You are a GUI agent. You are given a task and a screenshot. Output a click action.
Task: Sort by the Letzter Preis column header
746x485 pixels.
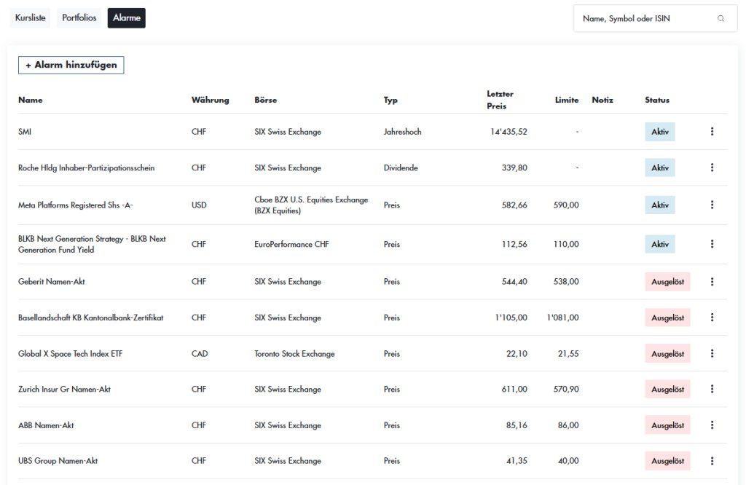(500, 100)
